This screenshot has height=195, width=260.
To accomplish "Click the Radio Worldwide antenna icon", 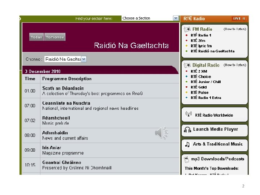I will tap(188, 114).
